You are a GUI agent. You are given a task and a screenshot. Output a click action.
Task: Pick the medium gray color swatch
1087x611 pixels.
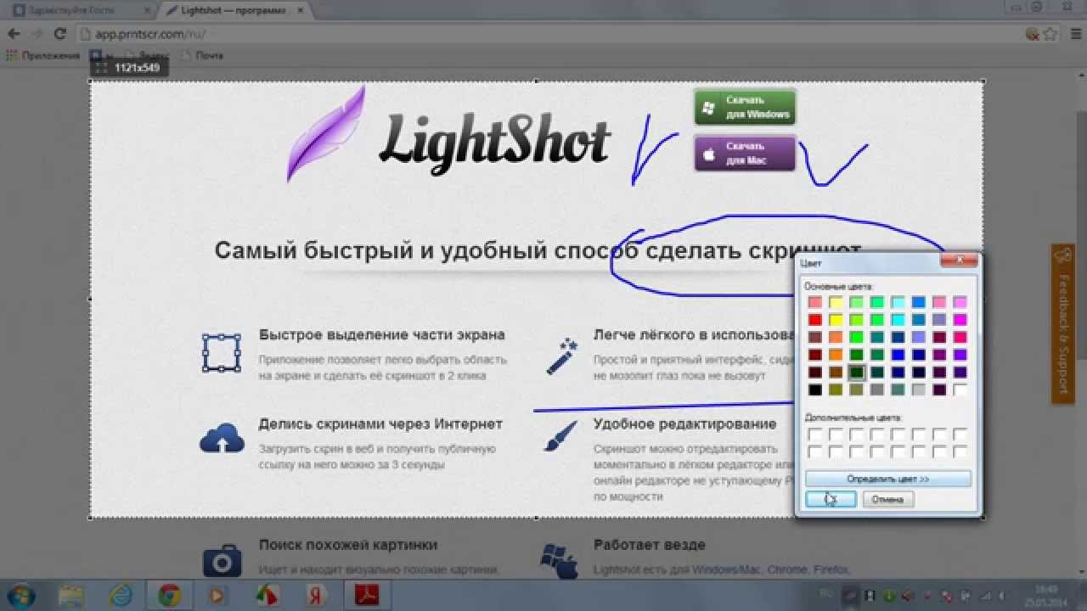click(877, 390)
